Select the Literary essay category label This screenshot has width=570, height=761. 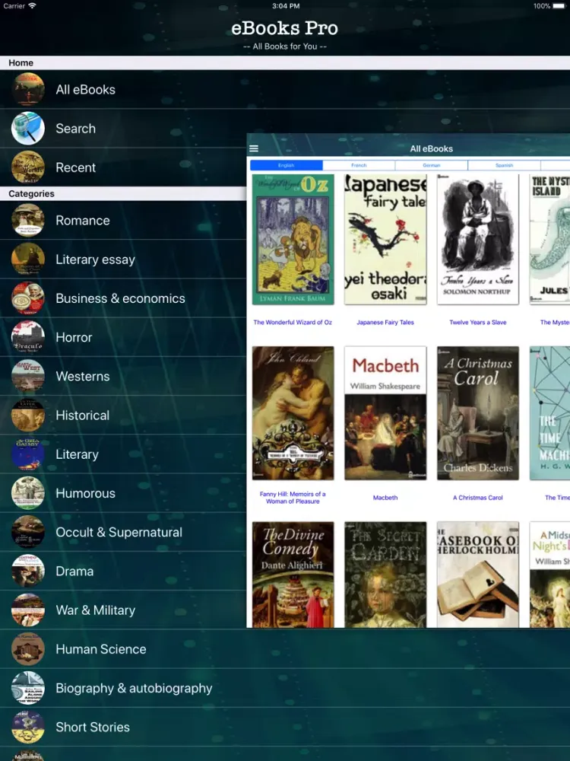(x=96, y=260)
